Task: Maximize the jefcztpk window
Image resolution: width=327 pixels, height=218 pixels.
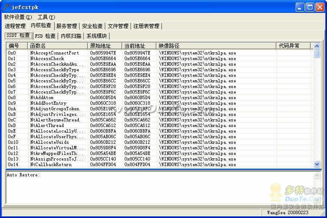Action: pyautogui.click(x=310, y=7)
